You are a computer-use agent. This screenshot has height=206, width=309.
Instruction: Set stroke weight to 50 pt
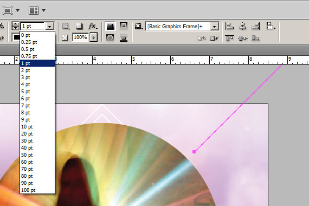(x=37, y=155)
